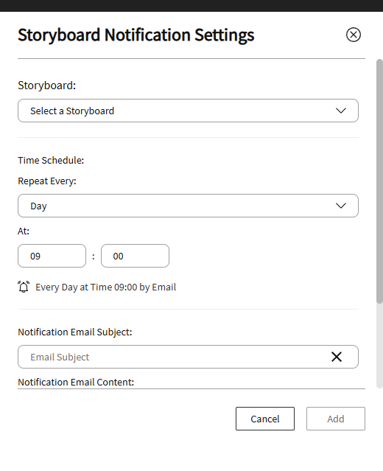The image size is (383, 471).
Task: Click the Every Day at Time 09:00 summary text
Action: click(105, 287)
